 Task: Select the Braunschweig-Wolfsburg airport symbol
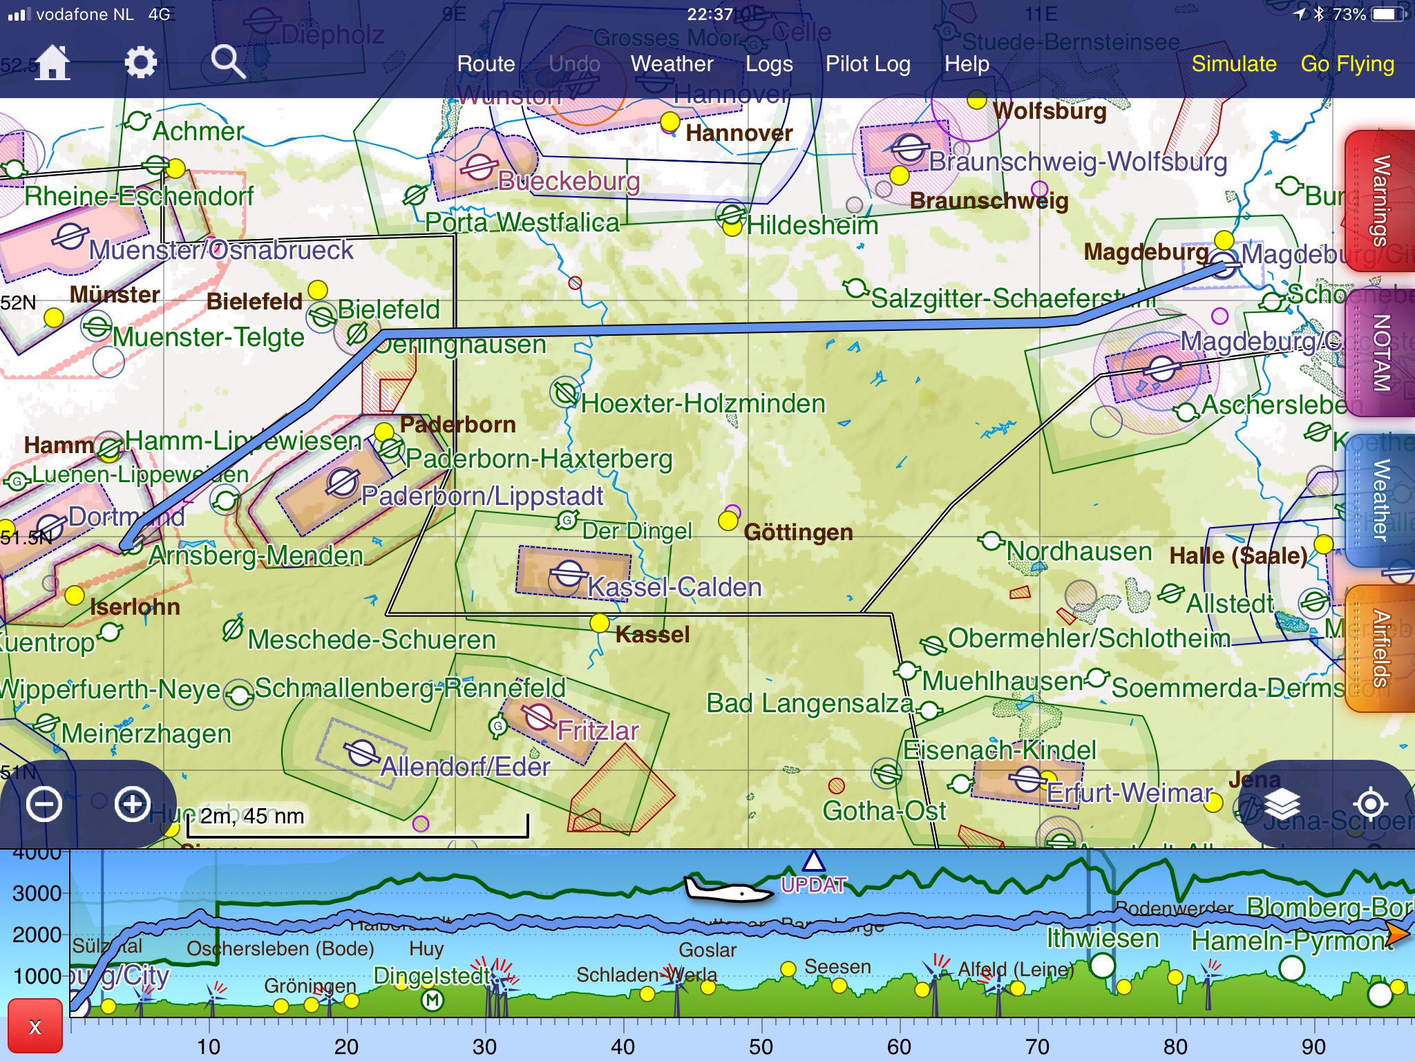909,147
